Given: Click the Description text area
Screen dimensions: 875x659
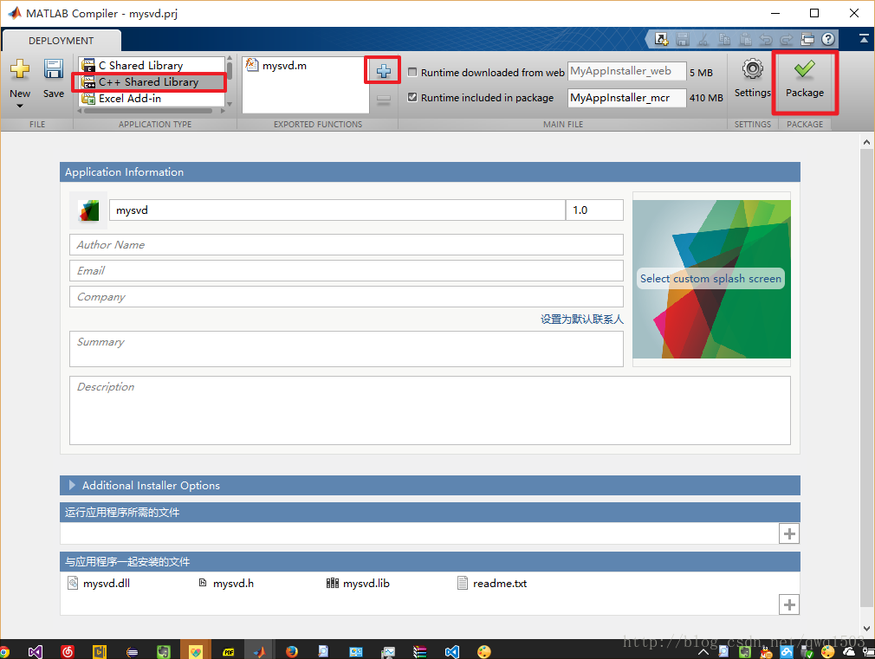Looking at the screenshot, I should 430,410.
